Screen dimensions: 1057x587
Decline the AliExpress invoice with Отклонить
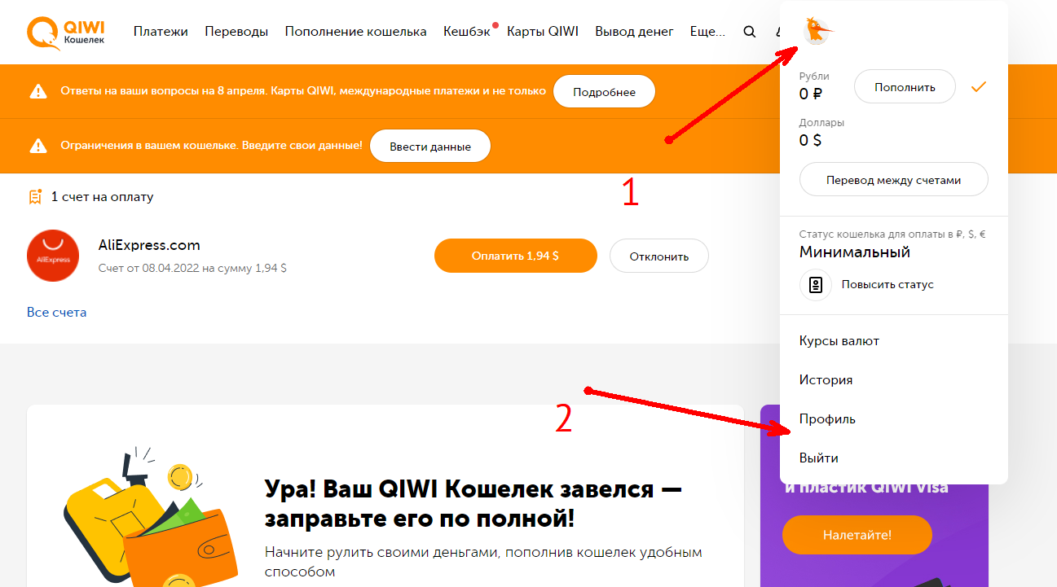[658, 256]
